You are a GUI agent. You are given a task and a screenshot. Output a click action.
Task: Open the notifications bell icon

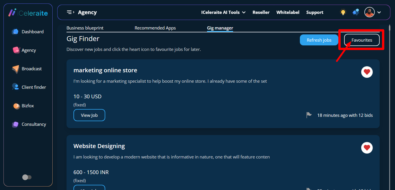tap(356, 12)
